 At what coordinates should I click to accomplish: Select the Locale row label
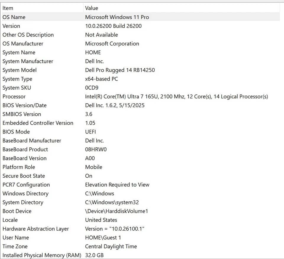(10, 220)
